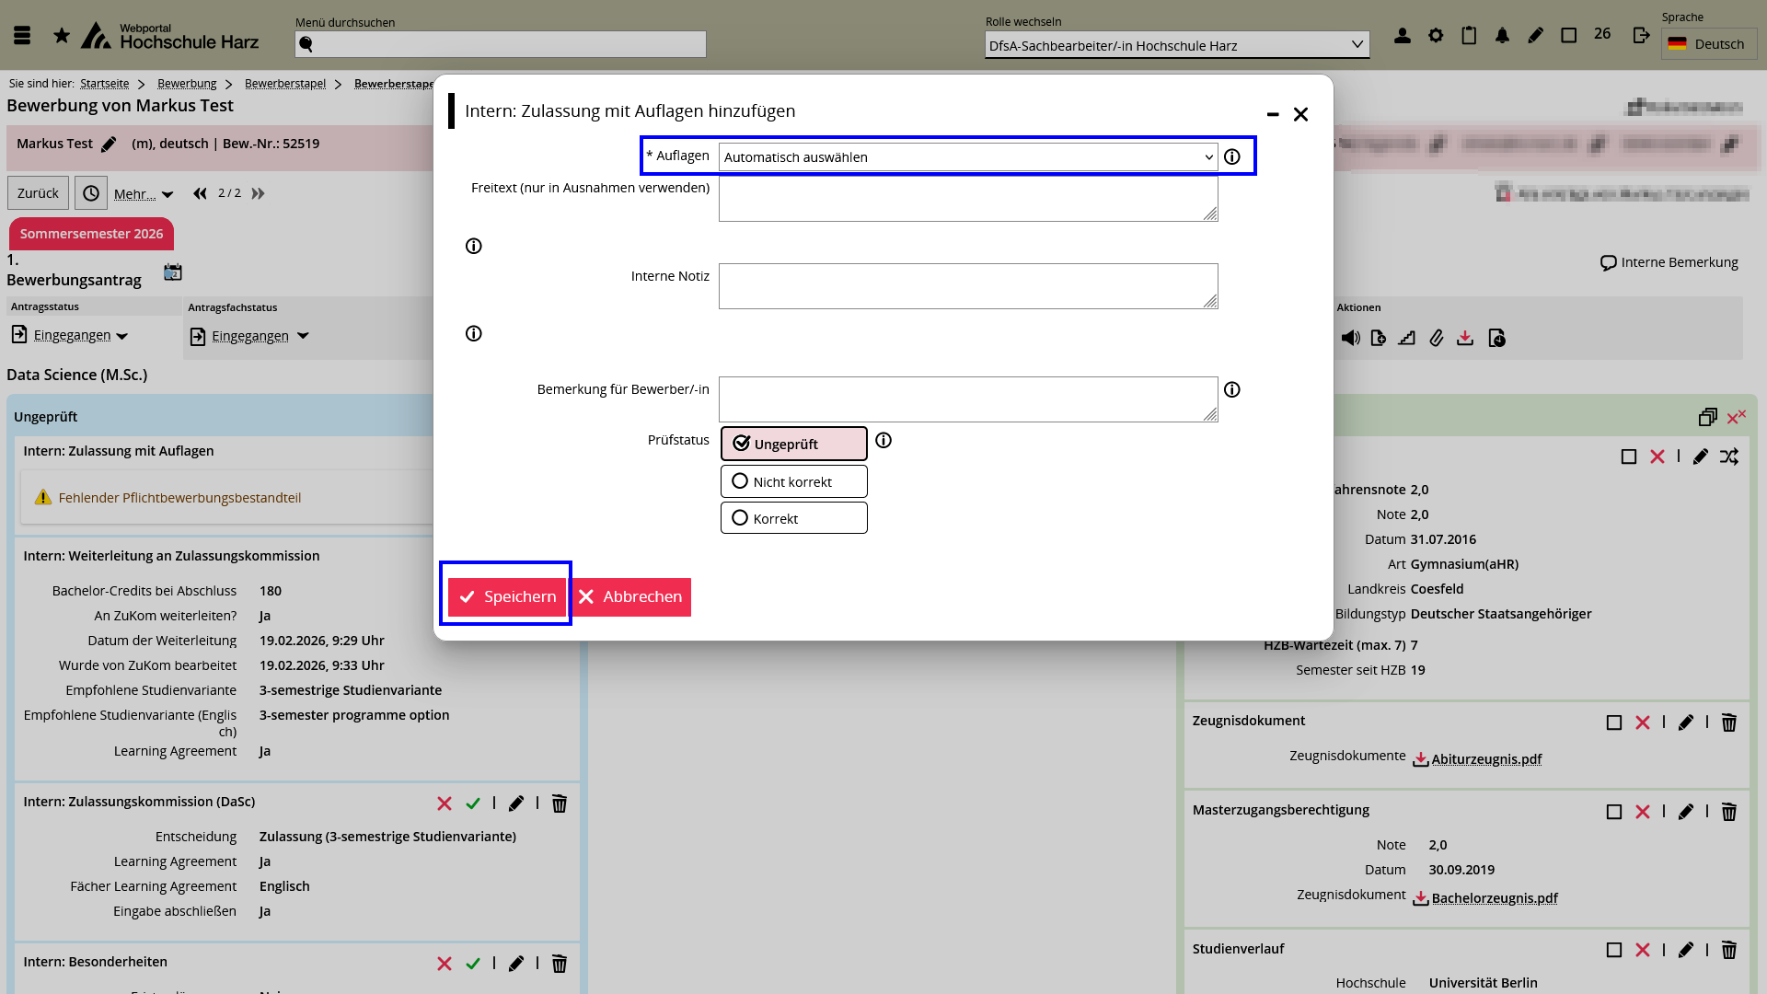
Task: Open the Sommersemester 2026 tab
Action: 91,234
